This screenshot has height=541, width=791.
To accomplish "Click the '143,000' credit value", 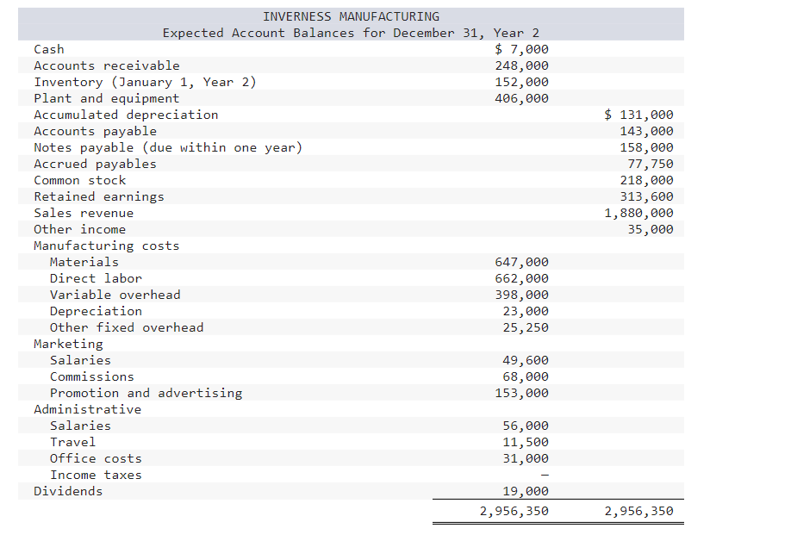I will (647, 131).
